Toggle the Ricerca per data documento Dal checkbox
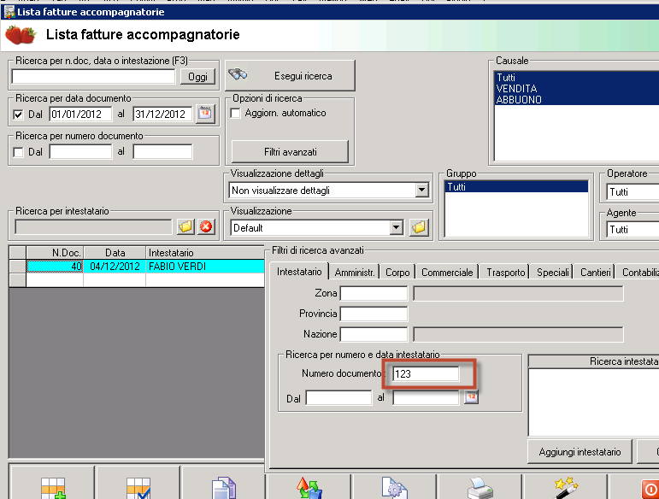 (x=18, y=114)
